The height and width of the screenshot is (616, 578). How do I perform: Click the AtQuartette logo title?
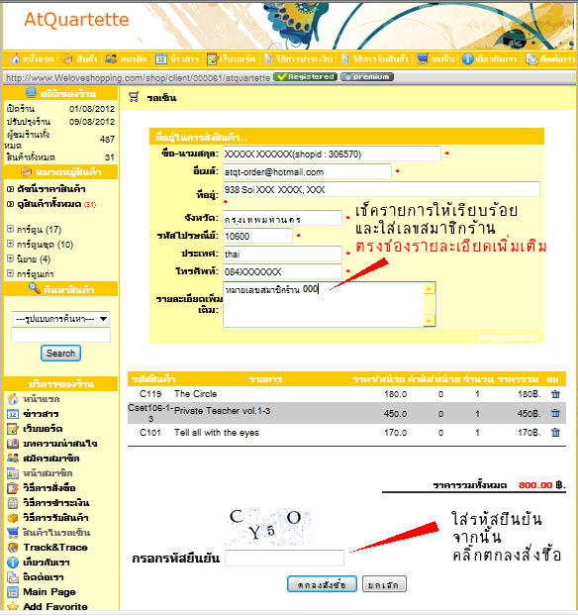[x=76, y=20]
